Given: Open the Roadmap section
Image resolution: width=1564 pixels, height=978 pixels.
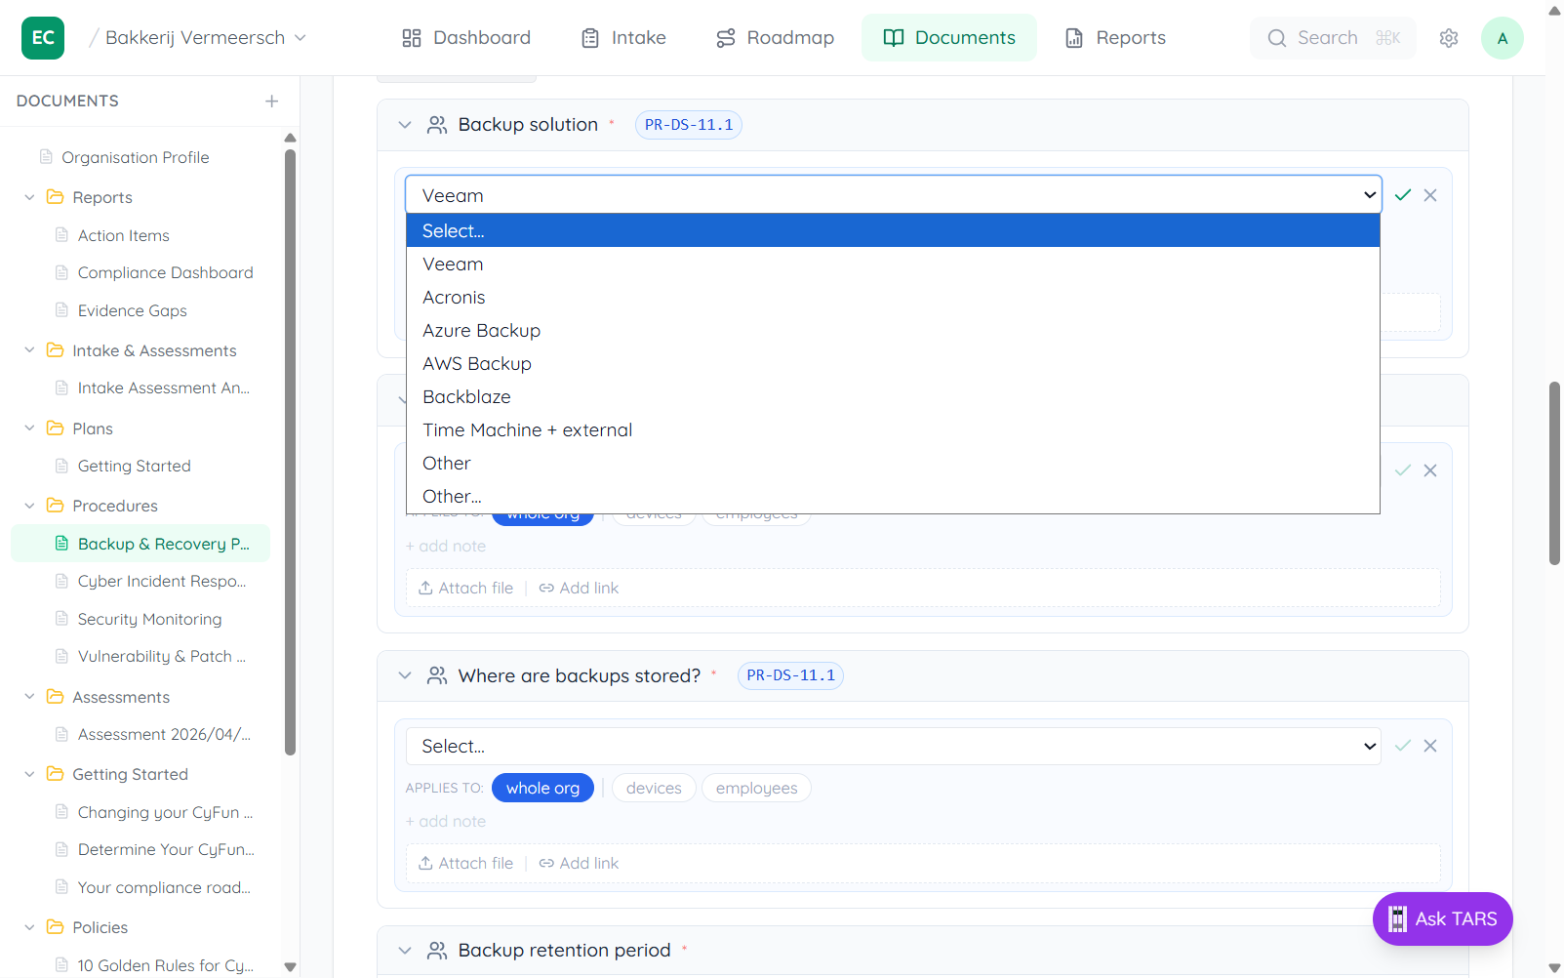Looking at the screenshot, I should tap(775, 37).
